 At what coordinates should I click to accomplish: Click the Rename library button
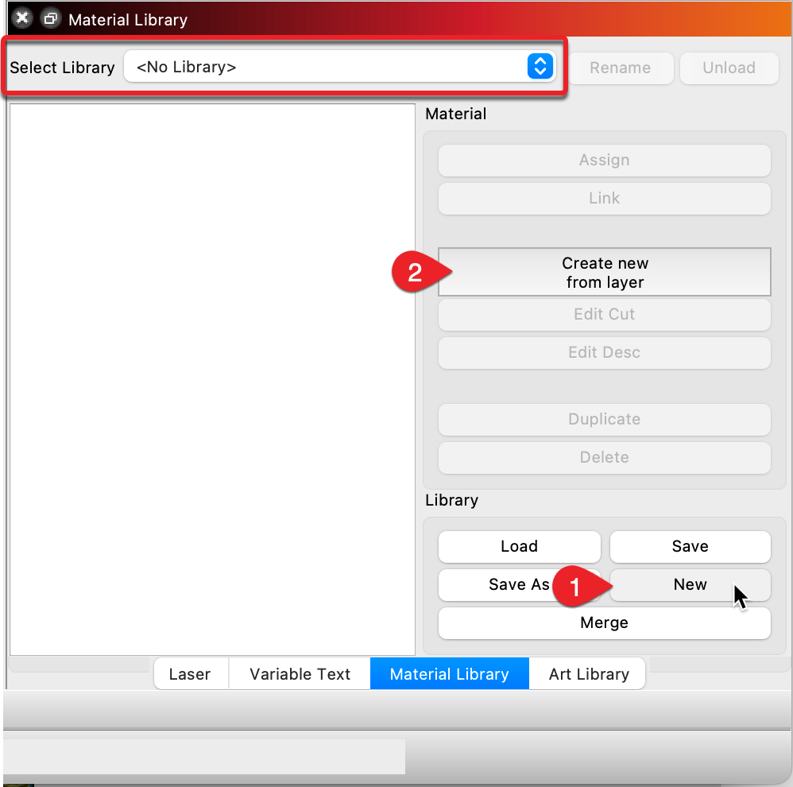[620, 68]
